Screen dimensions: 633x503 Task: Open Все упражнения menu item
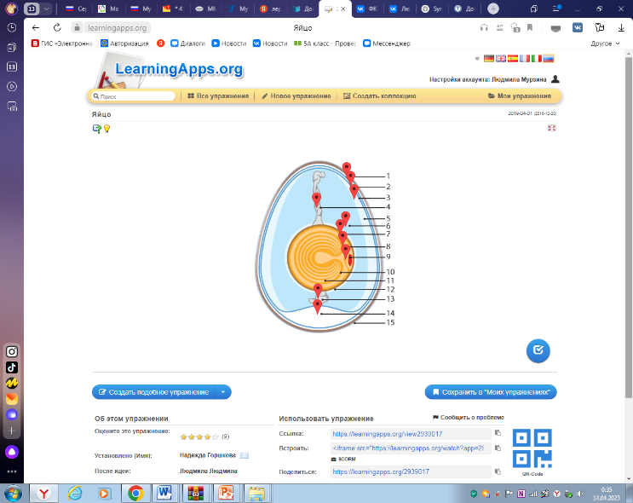218,96
